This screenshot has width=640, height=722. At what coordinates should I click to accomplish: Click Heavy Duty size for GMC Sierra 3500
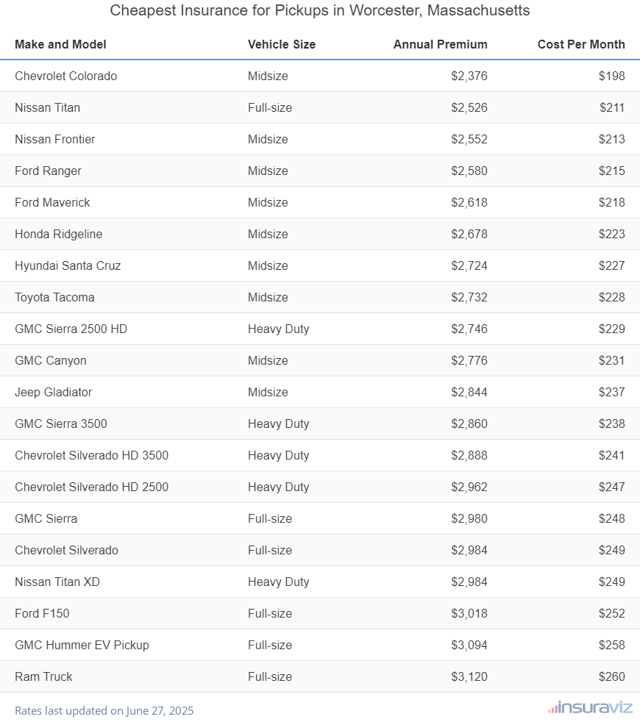pyautogui.click(x=278, y=423)
